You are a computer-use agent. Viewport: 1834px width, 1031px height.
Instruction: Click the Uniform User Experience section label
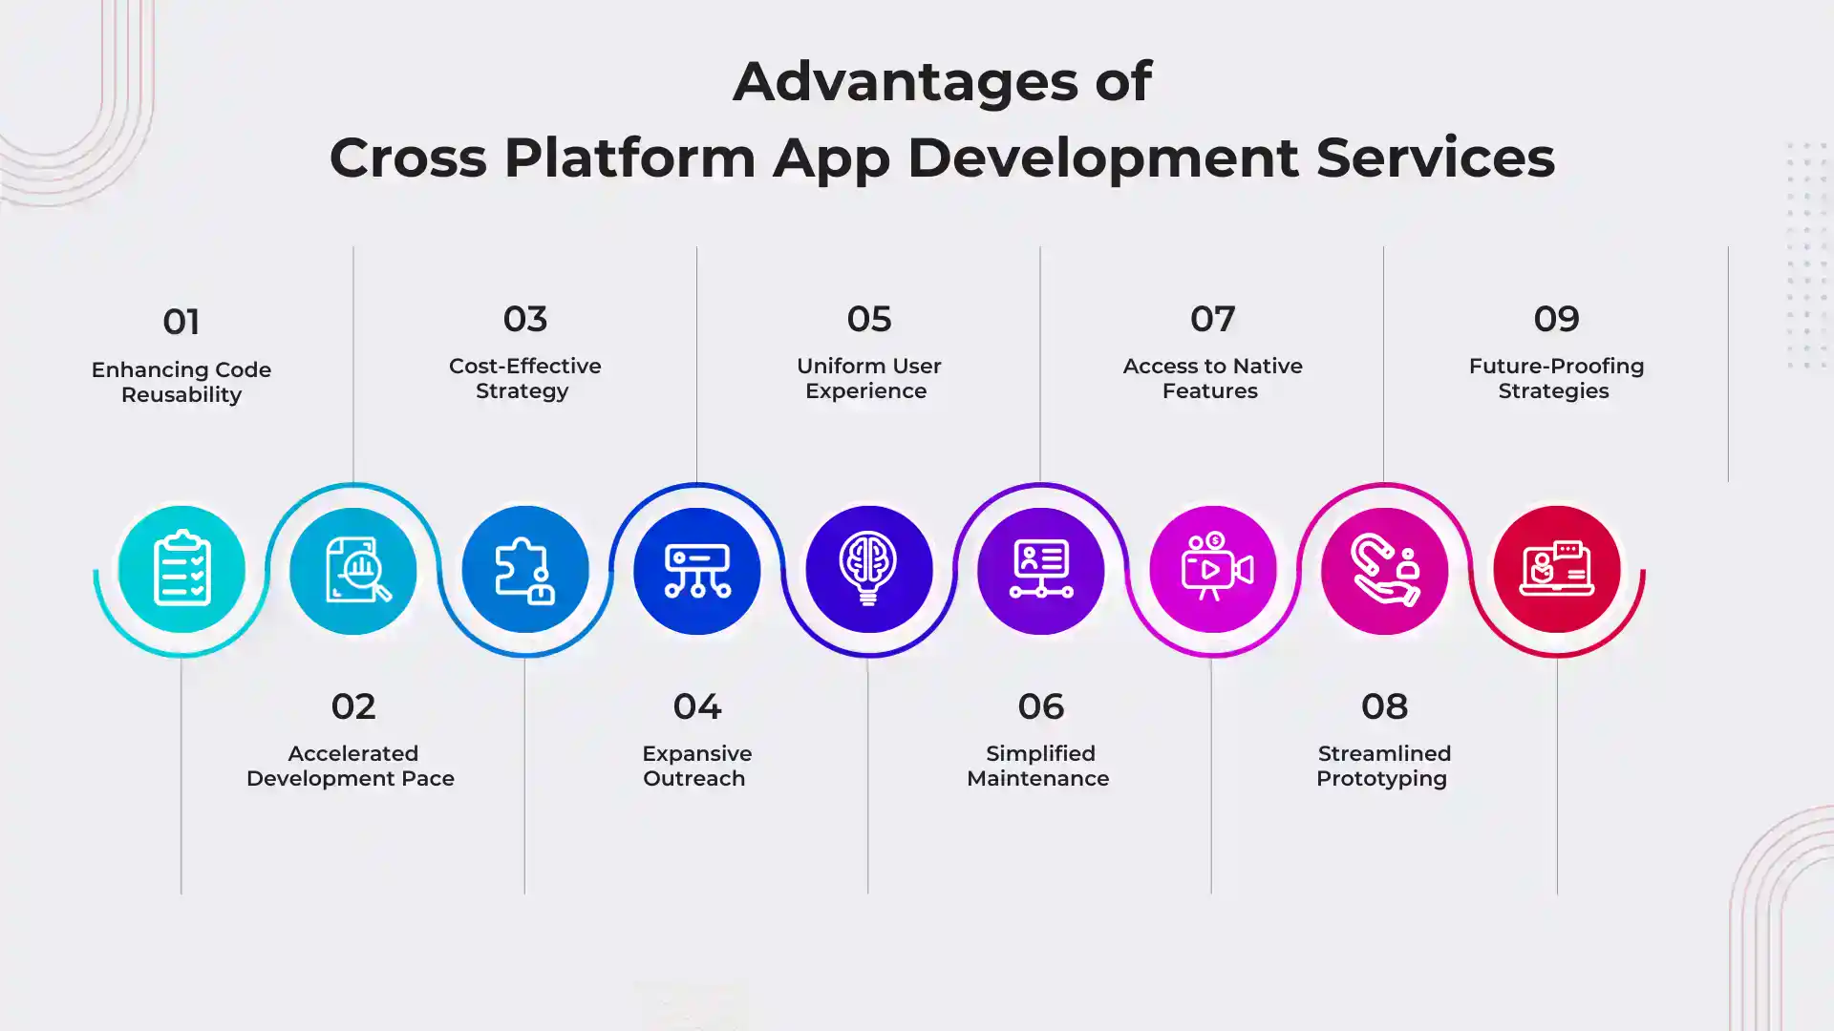[869, 378]
